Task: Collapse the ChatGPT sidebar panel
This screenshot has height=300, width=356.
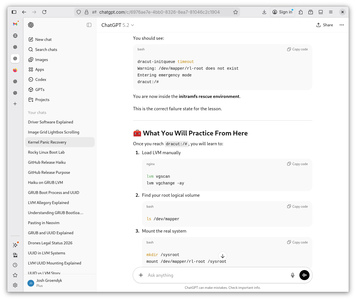Action: (89, 25)
